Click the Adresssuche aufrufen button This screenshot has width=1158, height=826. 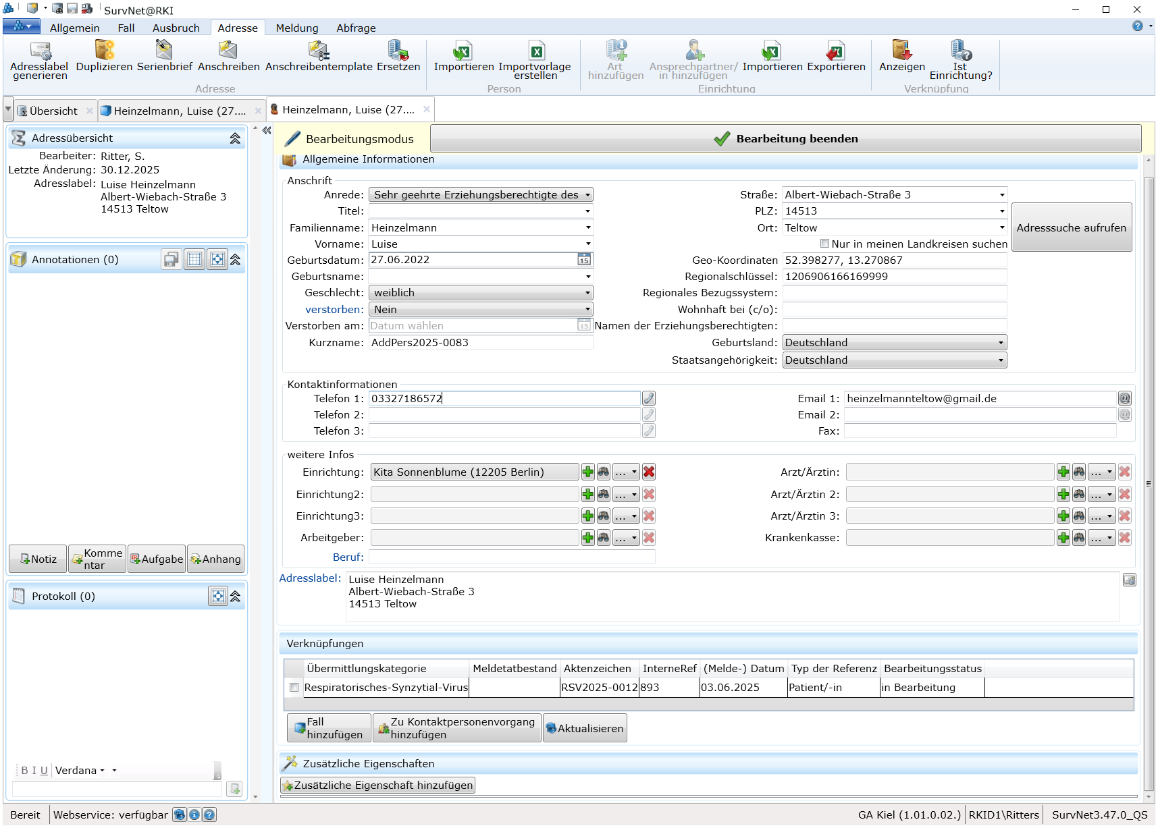tap(1071, 228)
